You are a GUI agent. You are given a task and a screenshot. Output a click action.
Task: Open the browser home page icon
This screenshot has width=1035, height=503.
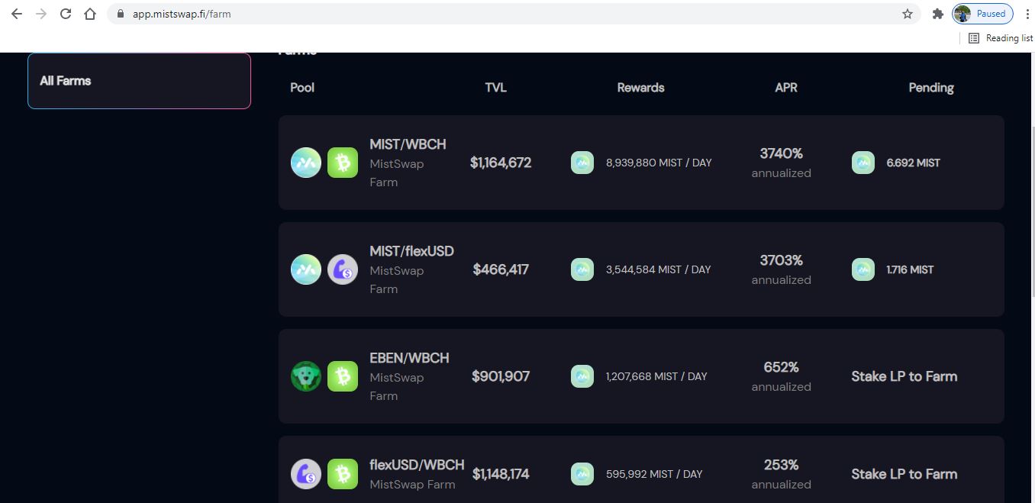click(x=90, y=14)
